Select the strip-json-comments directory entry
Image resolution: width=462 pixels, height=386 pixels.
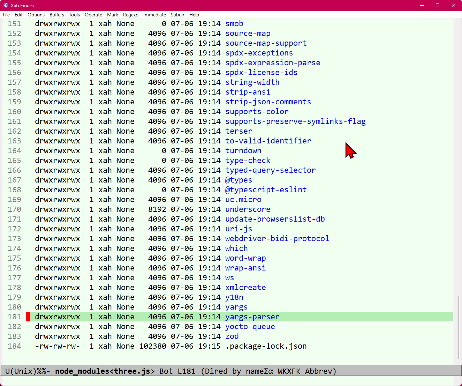coord(268,102)
